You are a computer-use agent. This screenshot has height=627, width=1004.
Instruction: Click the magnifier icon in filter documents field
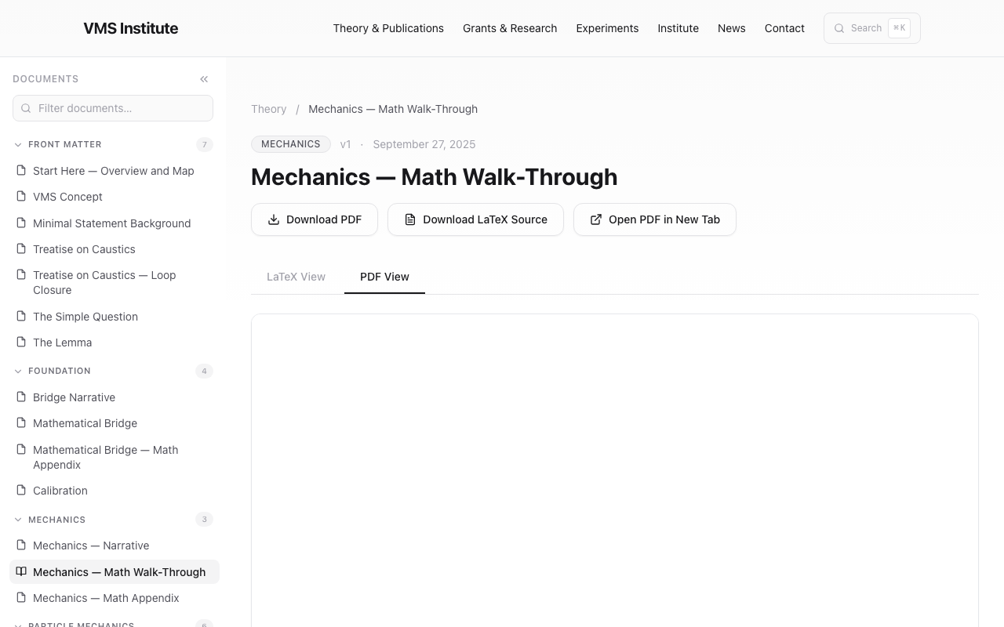pos(26,108)
